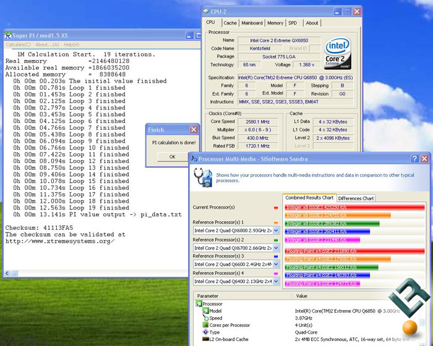Screen dimensions: 433x346
Task: Click the Checksum: 41113FA5 line
Action: [x=39, y=228]
